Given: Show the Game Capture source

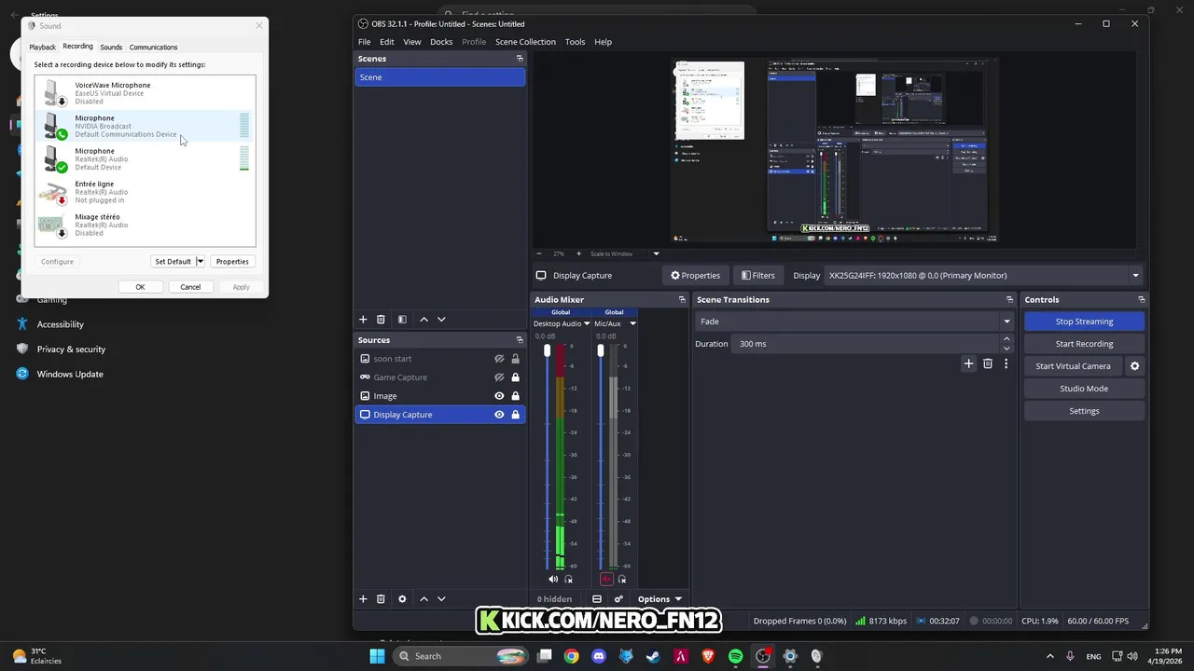Looking at the screenshot, I should 499,377.
